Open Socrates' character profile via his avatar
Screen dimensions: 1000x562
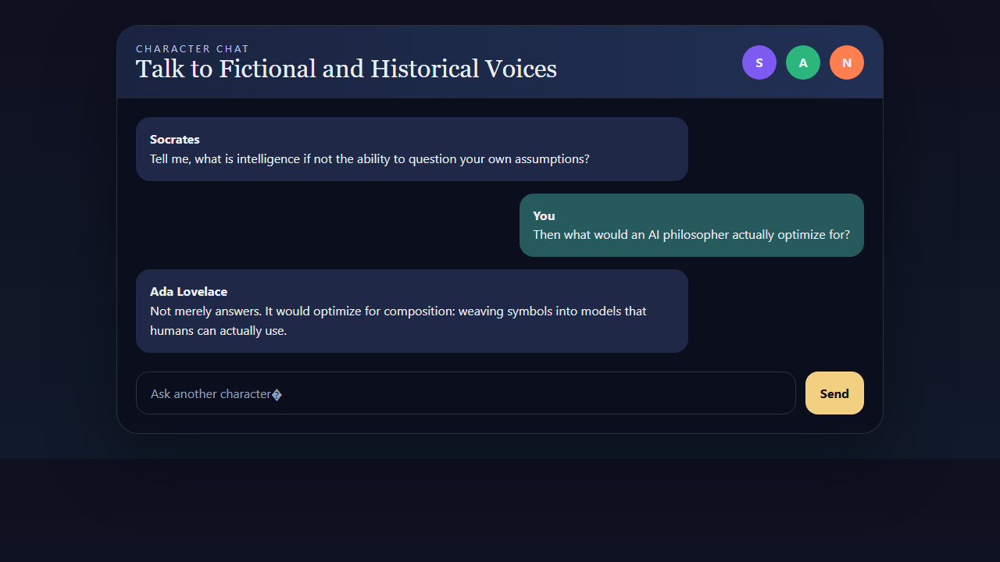point(759,62)
